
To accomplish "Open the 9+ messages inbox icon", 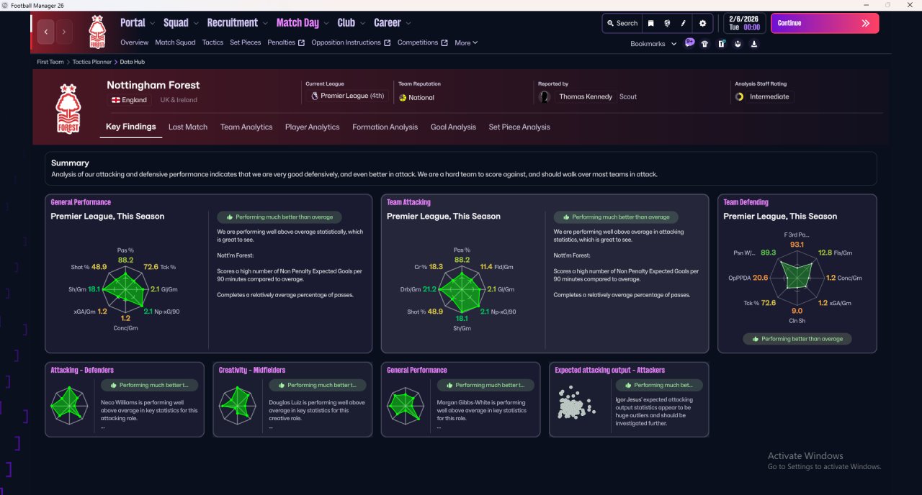I will (689, 43).
